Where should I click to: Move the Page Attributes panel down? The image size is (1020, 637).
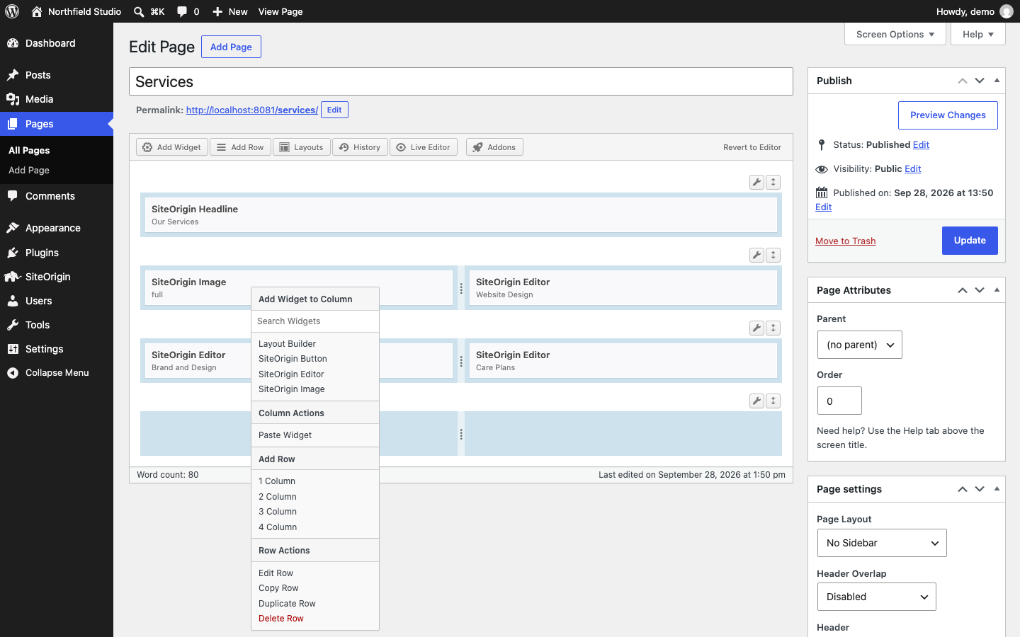(x=980, y=290)
